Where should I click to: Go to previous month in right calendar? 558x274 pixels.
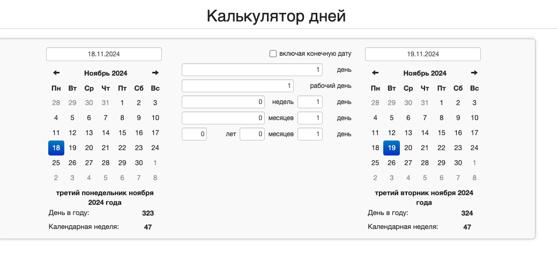pos(375,73)
